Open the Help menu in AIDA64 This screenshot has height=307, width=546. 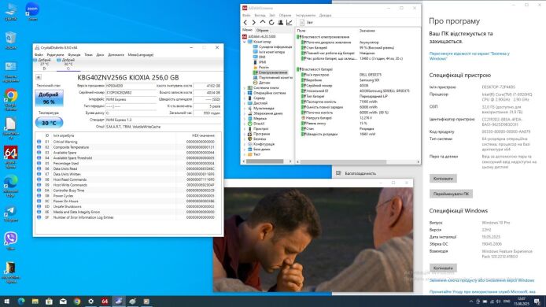click(x=325, y=15)
